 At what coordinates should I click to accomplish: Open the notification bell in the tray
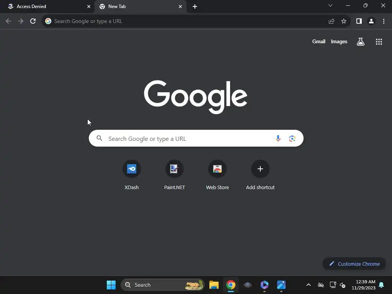tap(382, 285)
